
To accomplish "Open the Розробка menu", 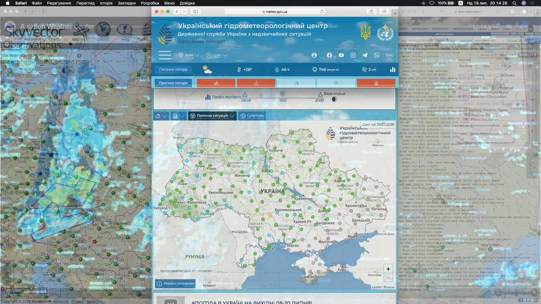I will tap(150, 3).
